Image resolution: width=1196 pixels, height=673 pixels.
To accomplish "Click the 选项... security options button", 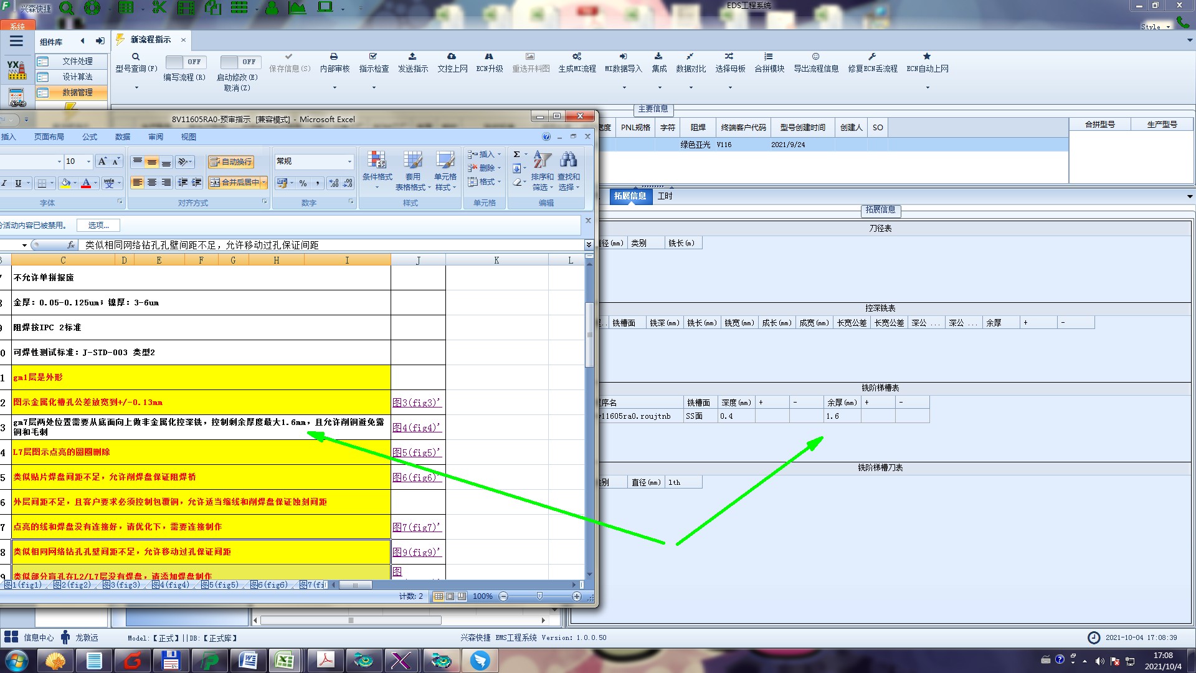I will 98,226.
